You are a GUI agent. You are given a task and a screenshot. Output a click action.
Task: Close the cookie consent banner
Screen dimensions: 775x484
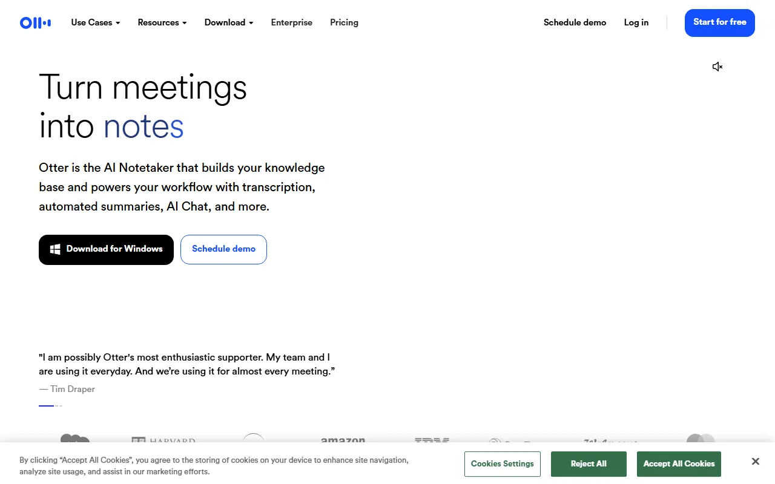pyautogui.click(x=755, y=462)
